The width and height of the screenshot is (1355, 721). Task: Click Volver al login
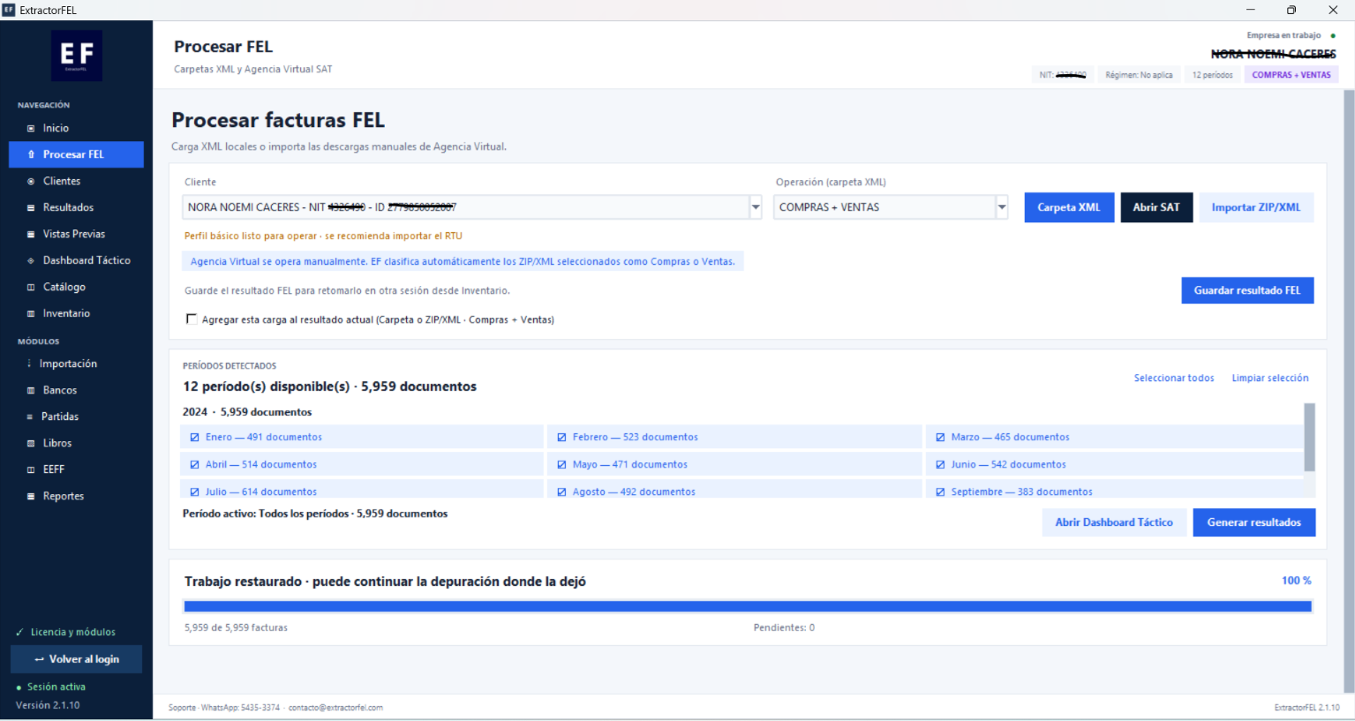76,659
